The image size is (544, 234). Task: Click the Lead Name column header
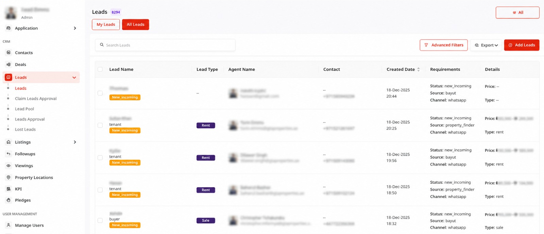tap(121, 69)
